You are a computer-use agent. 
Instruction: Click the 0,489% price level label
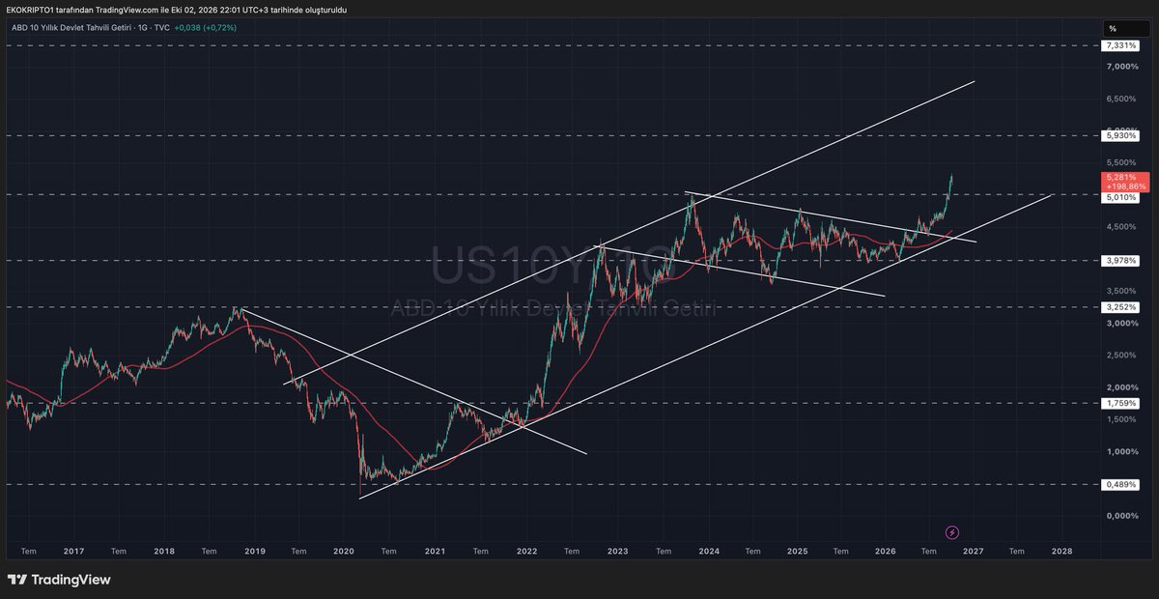(1120, 484)
